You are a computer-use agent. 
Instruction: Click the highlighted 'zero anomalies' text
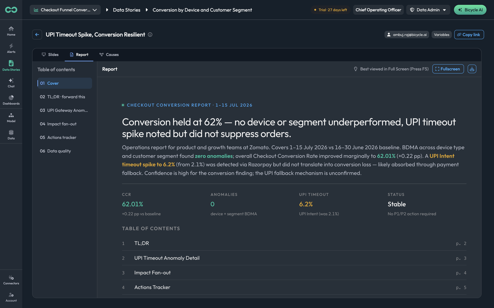[x=214, y=156]
